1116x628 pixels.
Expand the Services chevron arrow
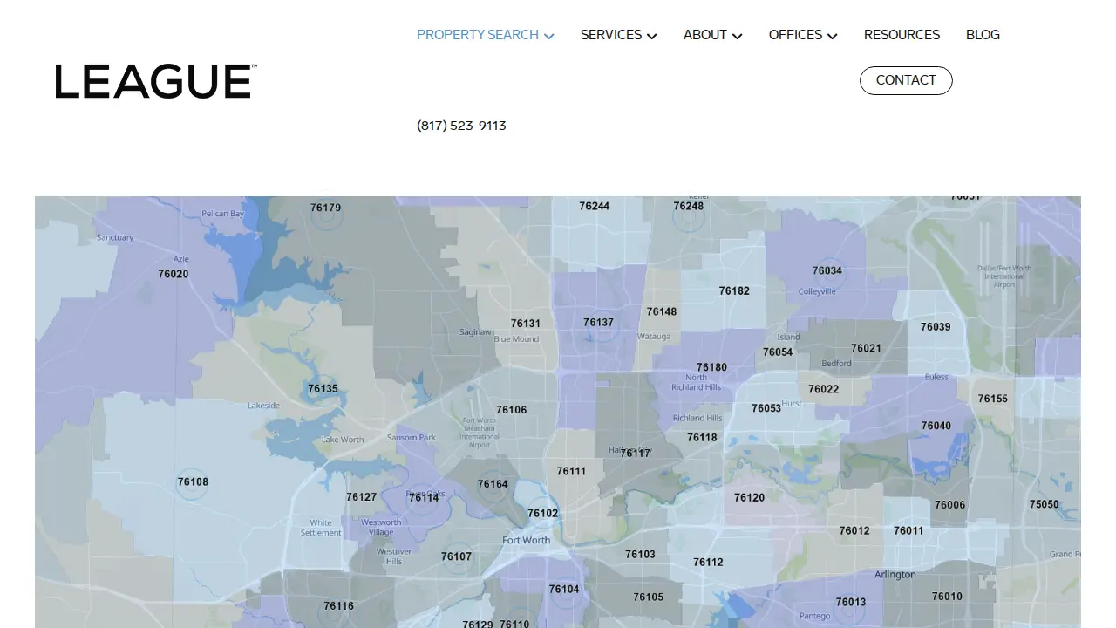652,36
